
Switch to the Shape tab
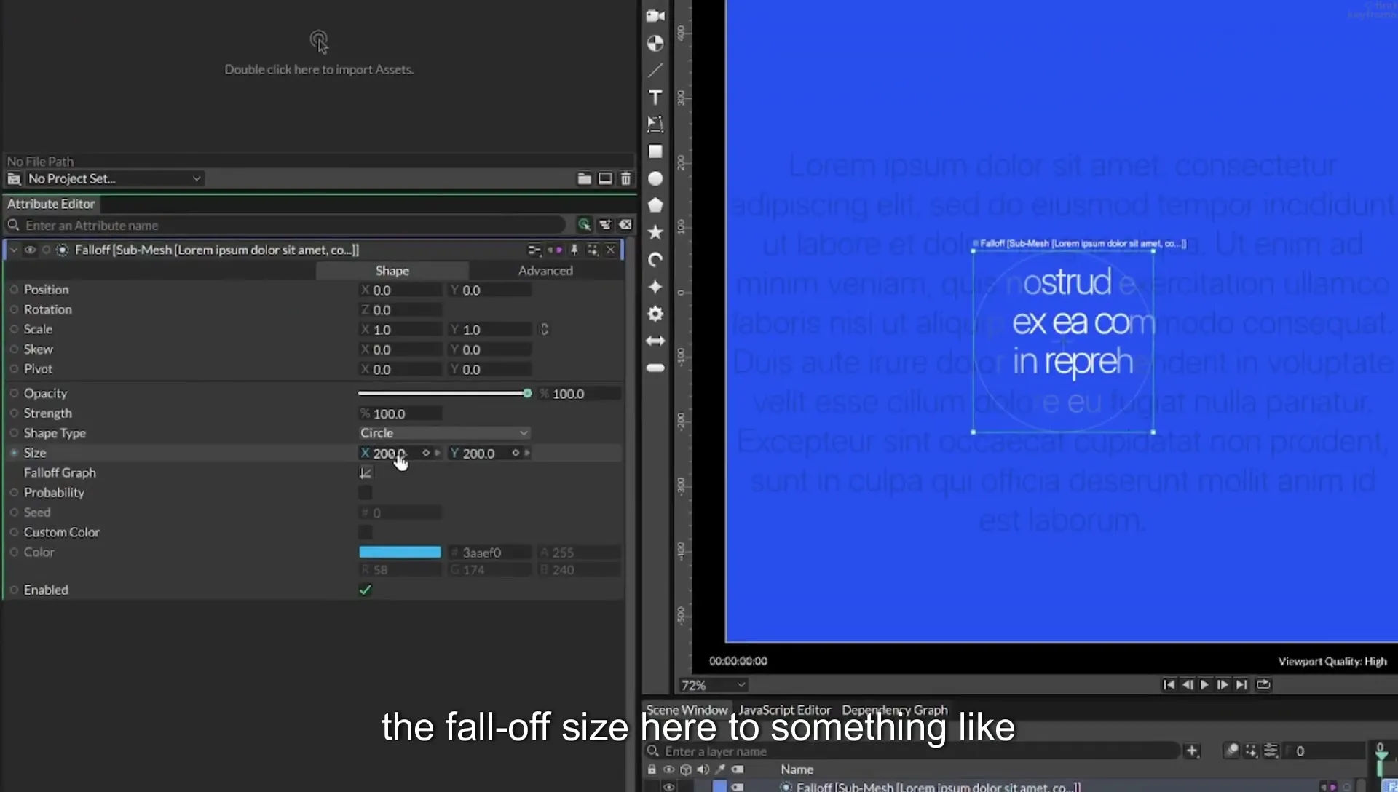392,271
